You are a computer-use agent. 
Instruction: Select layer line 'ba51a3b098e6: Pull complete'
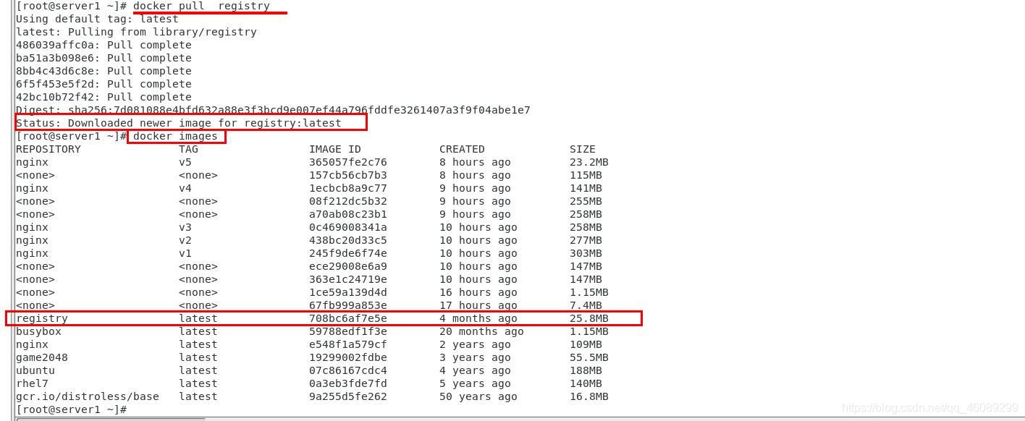pyautogui.click(x=104, y=58)
